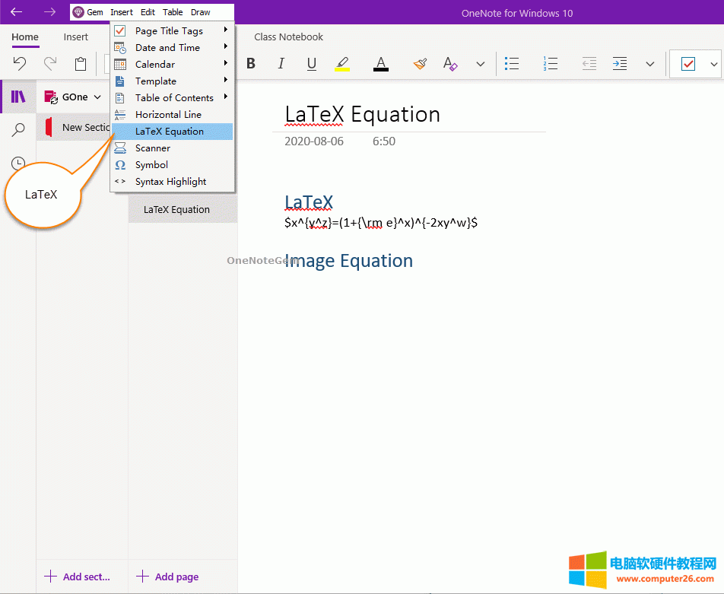Viewport: 724px width, 594px height.
Task: Switch to the Home ribbon tab
Action: click(x=25, y=37)
